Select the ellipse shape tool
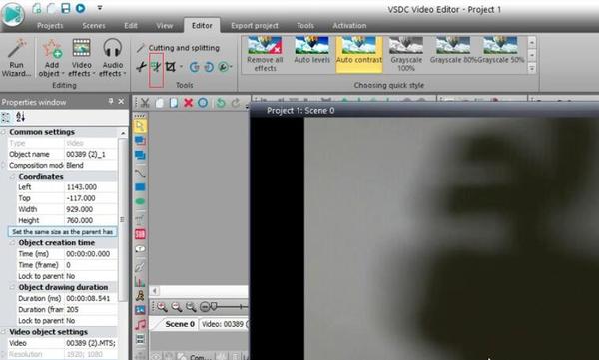The width and height of the screenshot is (599, 360). (140, 202)
